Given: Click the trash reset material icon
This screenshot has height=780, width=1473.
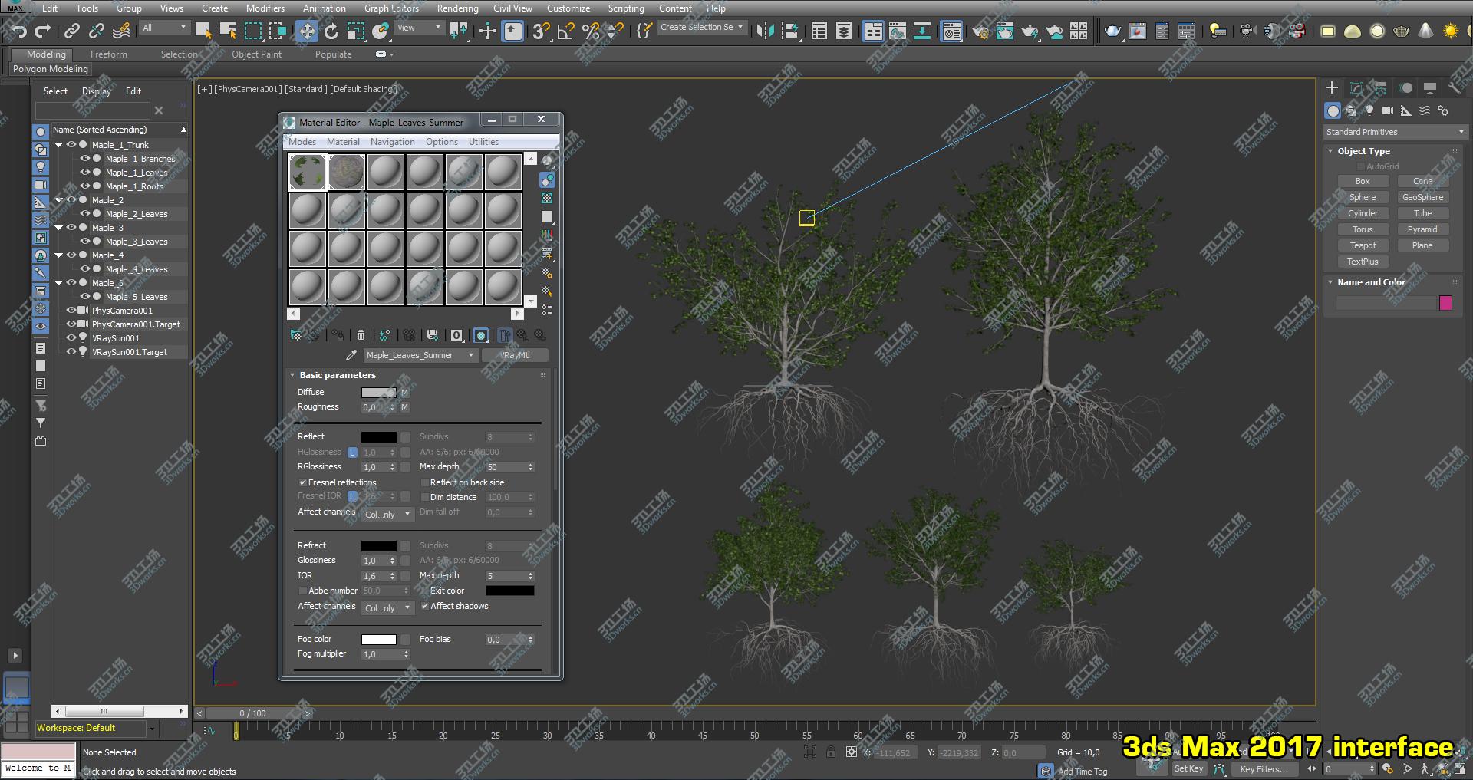Looking at the screenshot, I should pyautogui.click(x=361, y=335).
